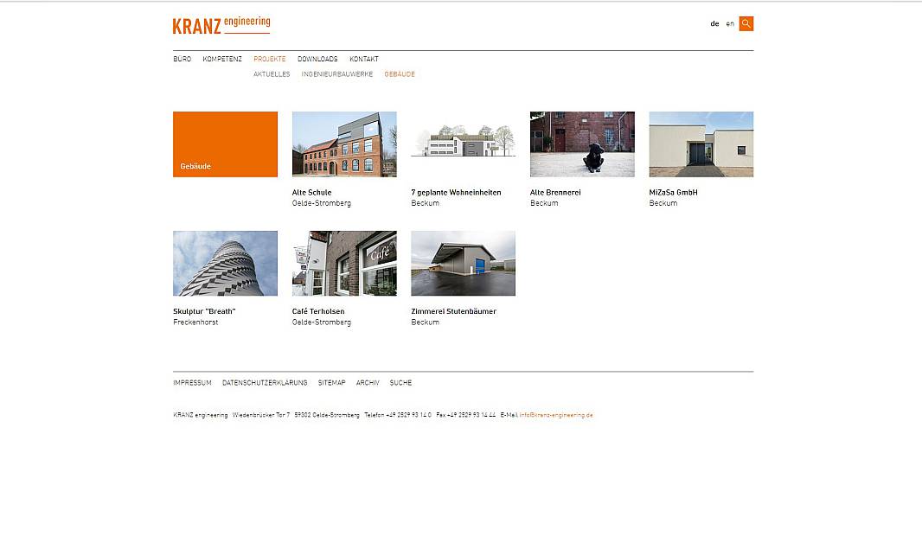Open the orange search magnifier icon
The width and height of the screenshot is (922, 549).
point(746,23)
